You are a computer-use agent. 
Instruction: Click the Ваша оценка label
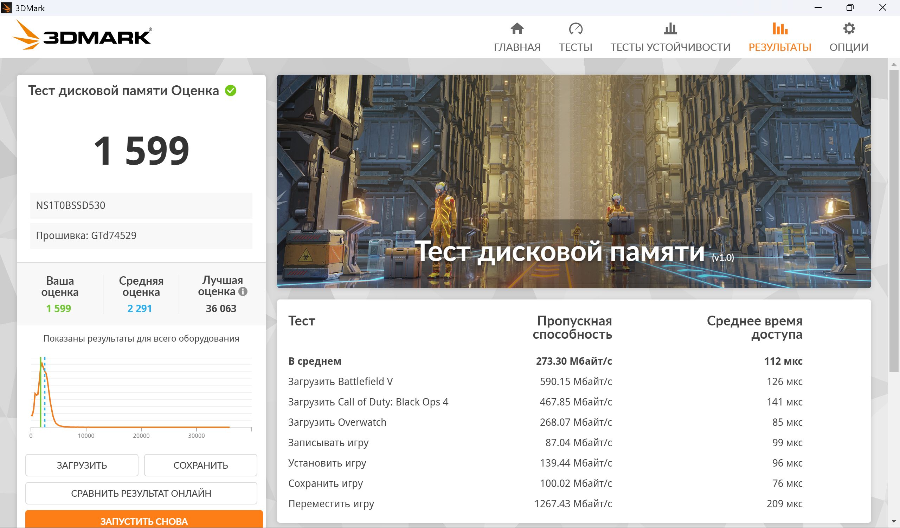point(60,286)
